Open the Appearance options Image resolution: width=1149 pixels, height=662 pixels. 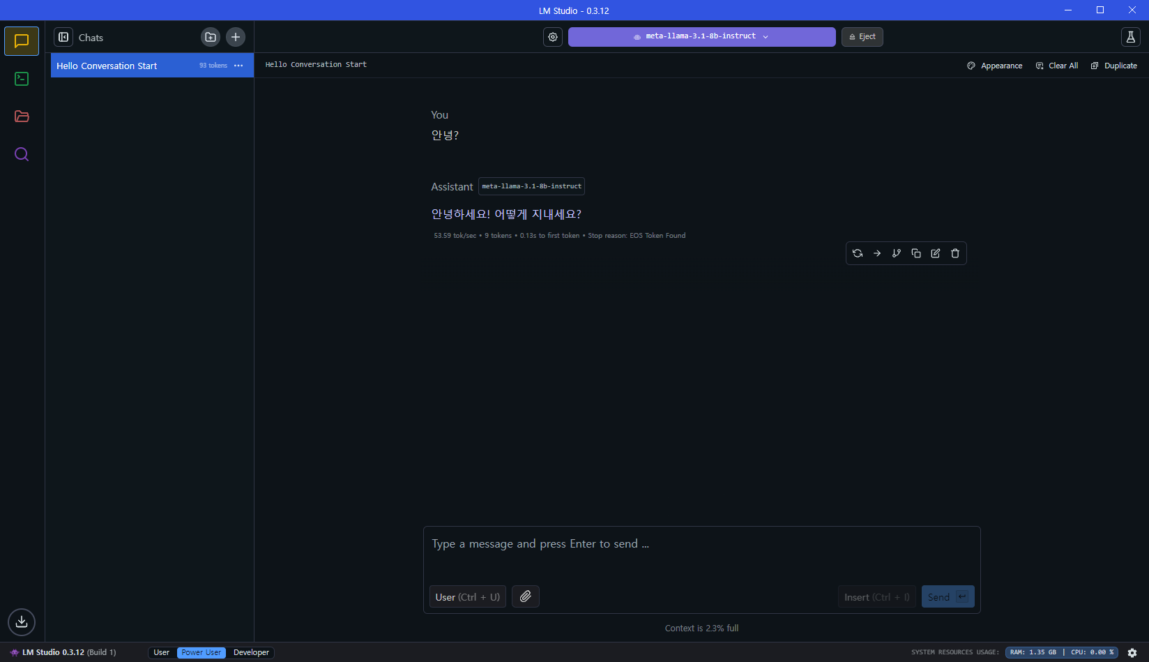[x=995, y=66]
